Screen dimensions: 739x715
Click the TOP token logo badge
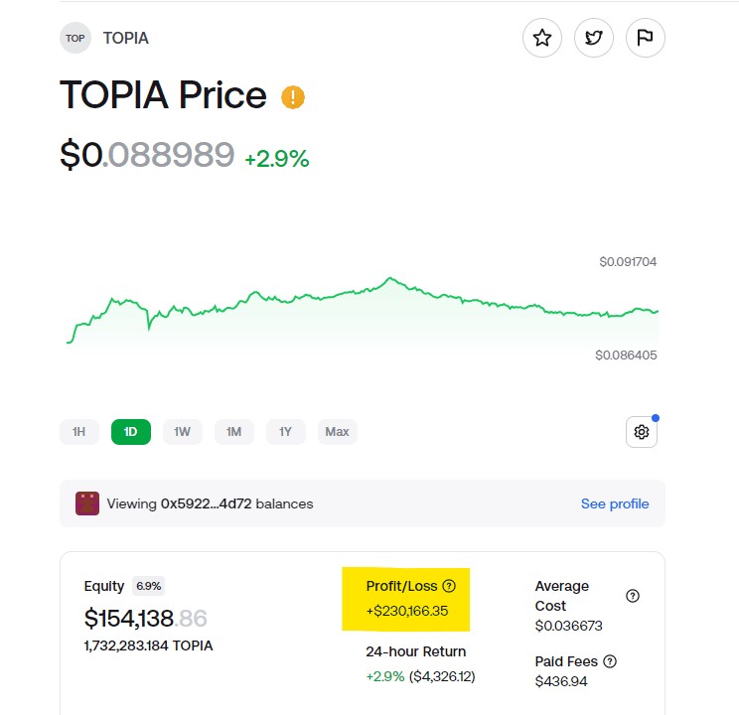75,38
